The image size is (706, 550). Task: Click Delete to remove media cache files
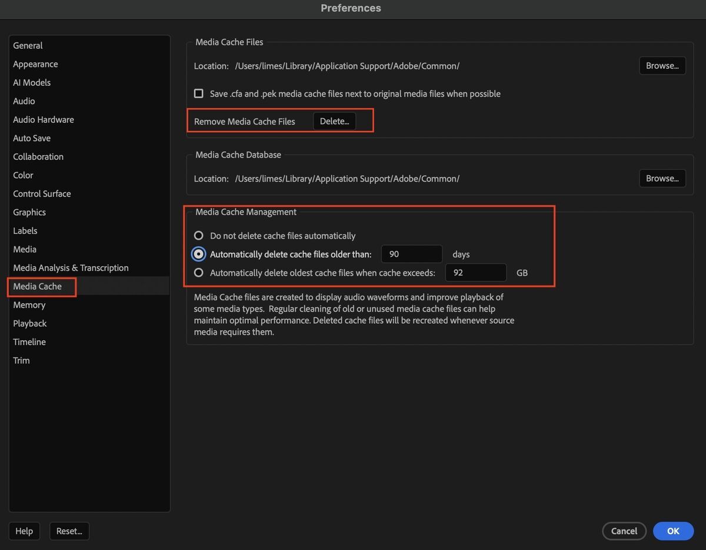point(334,121)
